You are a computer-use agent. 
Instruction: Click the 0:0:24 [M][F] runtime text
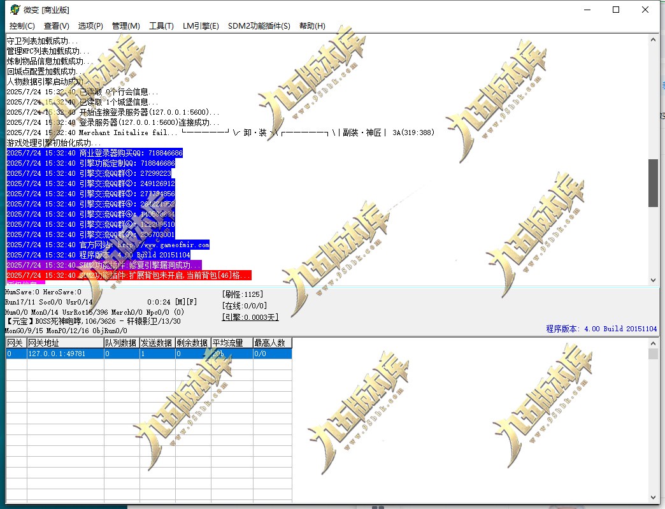[x=172, y=302]
